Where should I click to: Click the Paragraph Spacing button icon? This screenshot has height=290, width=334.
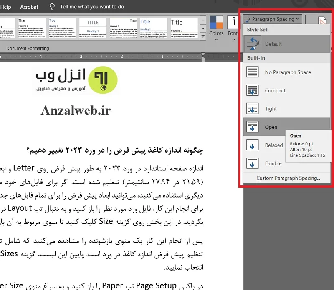(x=247, y=19)
